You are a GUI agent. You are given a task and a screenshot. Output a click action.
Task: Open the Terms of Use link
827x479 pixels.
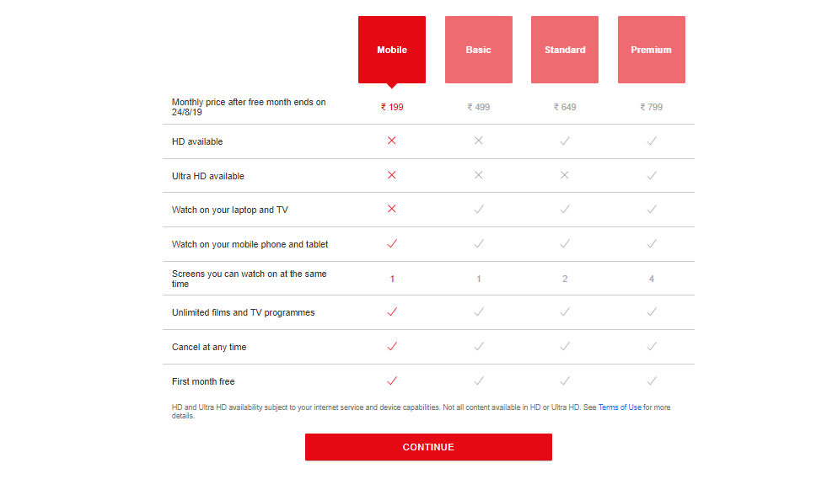click(x=620, y=407)
